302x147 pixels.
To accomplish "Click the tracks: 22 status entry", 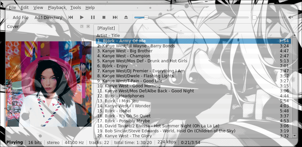I will click(x=99, y=143).
